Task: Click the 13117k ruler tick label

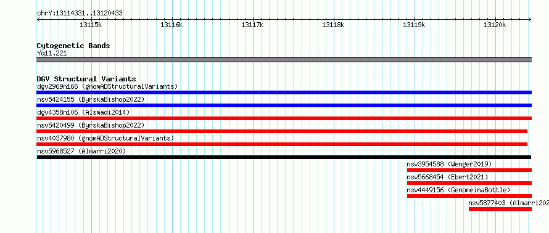Action: (252, 25)
